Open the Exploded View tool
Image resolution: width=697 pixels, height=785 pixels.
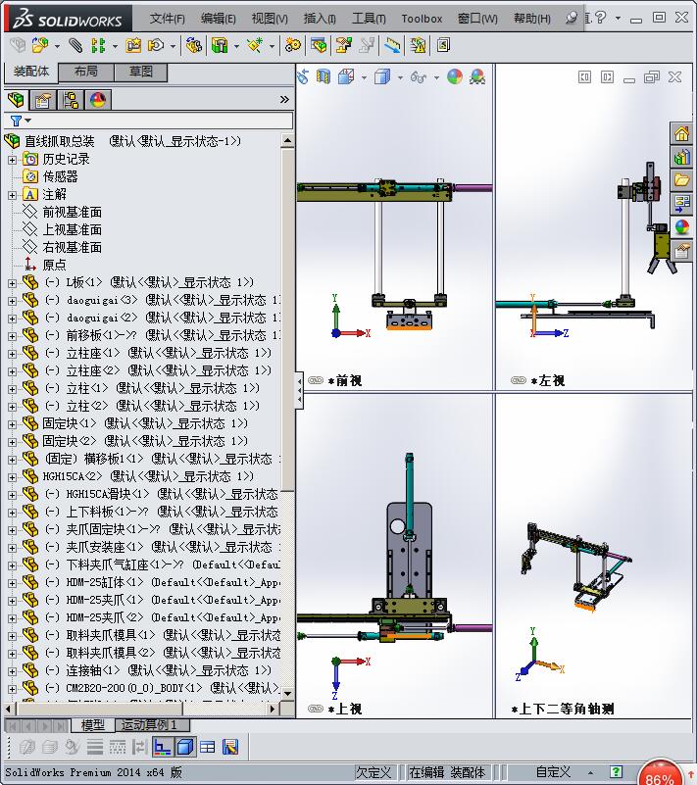pyautogui.click(x=343, y=45)
